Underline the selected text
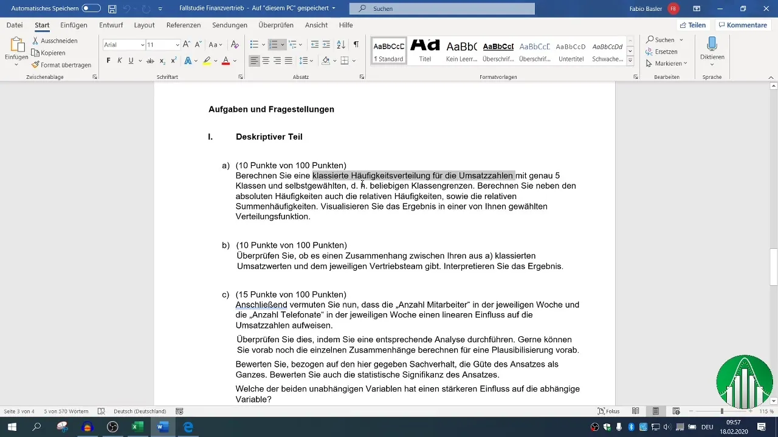 [131, 61]
